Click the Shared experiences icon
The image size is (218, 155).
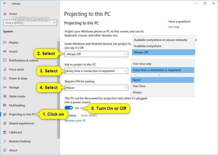pos(5,123)
